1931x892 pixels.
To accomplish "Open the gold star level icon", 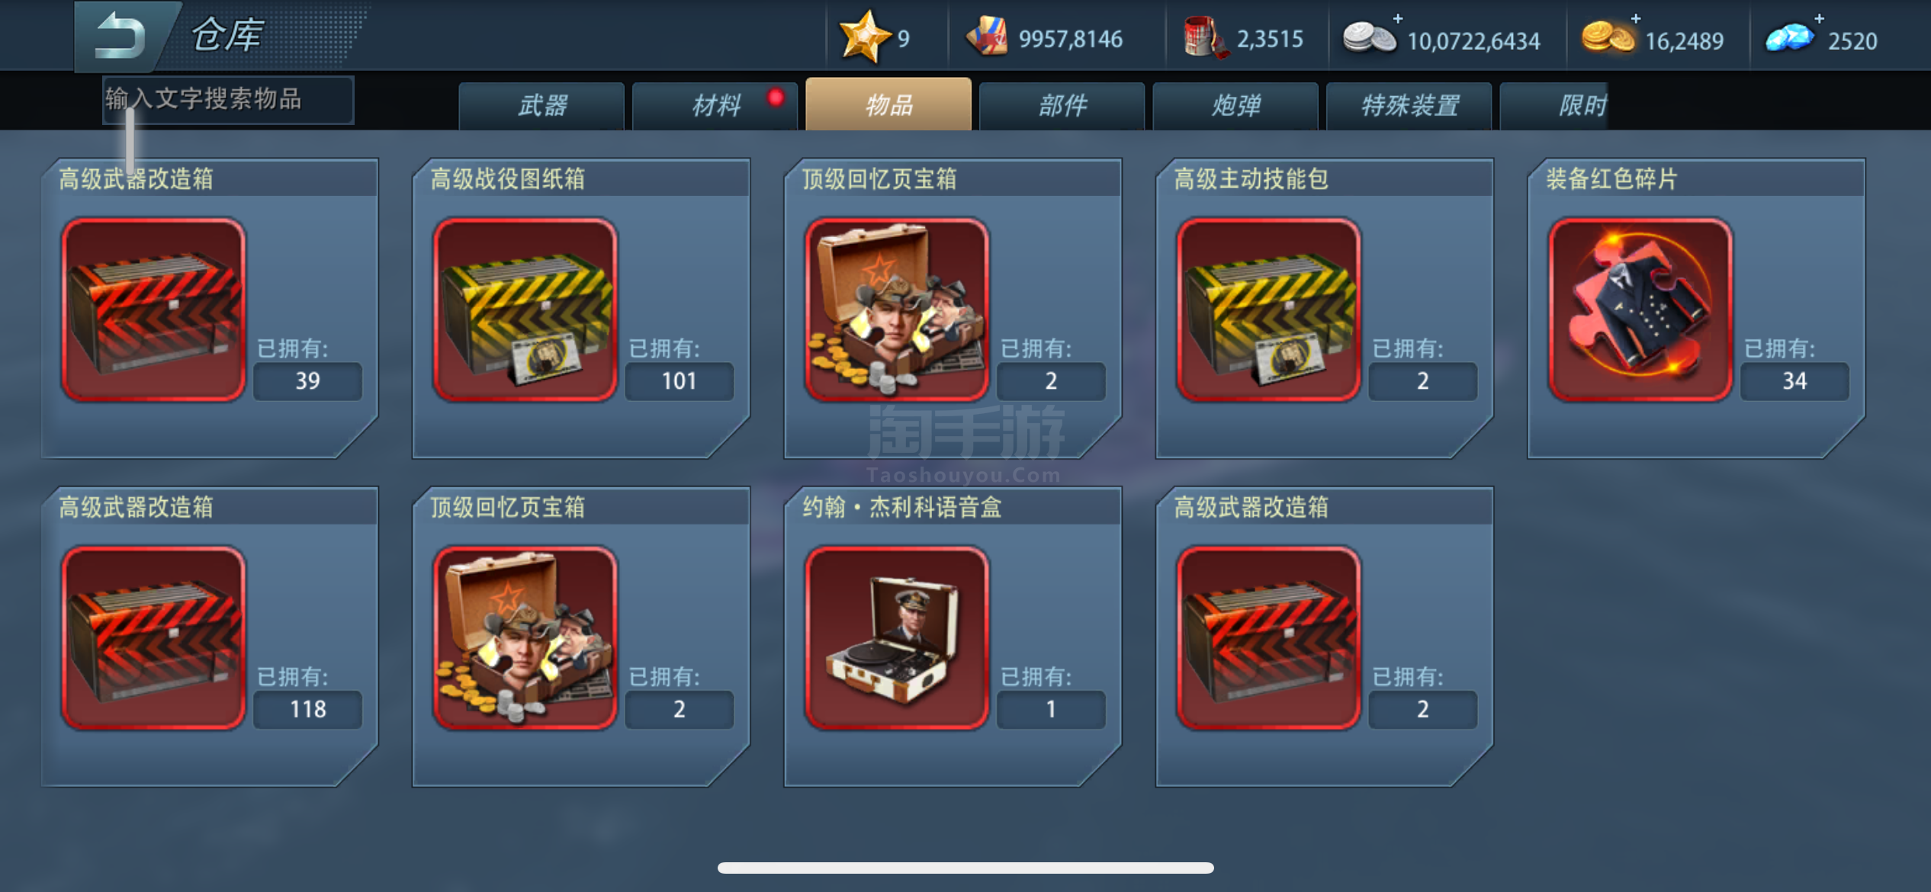I will coord(864,36).
